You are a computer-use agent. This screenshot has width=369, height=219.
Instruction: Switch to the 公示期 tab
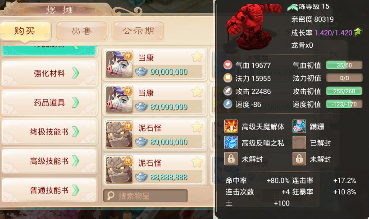138,31
